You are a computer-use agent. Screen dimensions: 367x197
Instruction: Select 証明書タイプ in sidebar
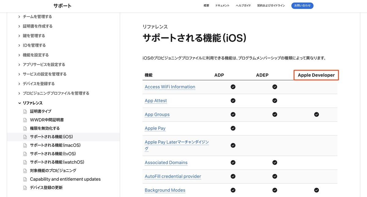41,112
